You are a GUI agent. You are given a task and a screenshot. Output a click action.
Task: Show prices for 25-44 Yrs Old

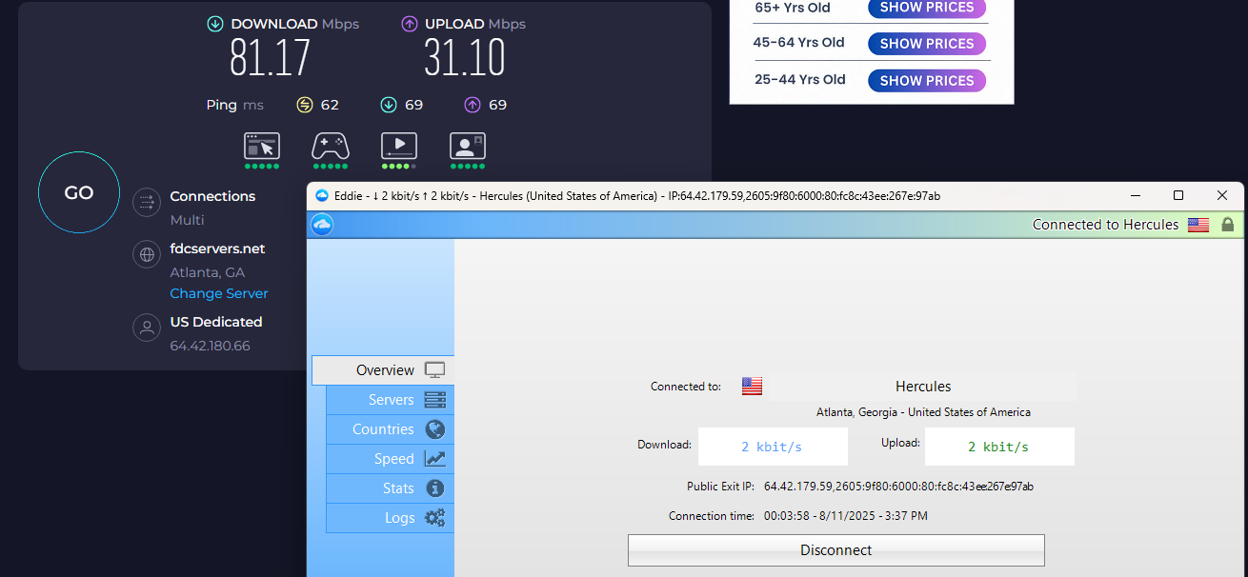(927, 81)
